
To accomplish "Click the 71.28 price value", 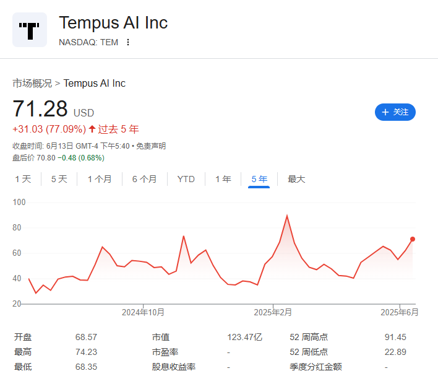I will [40, 108].
